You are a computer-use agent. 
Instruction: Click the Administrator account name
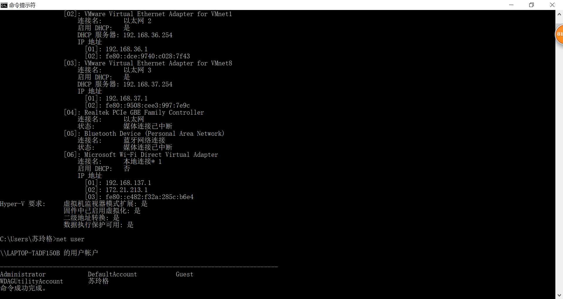point(23,274)
